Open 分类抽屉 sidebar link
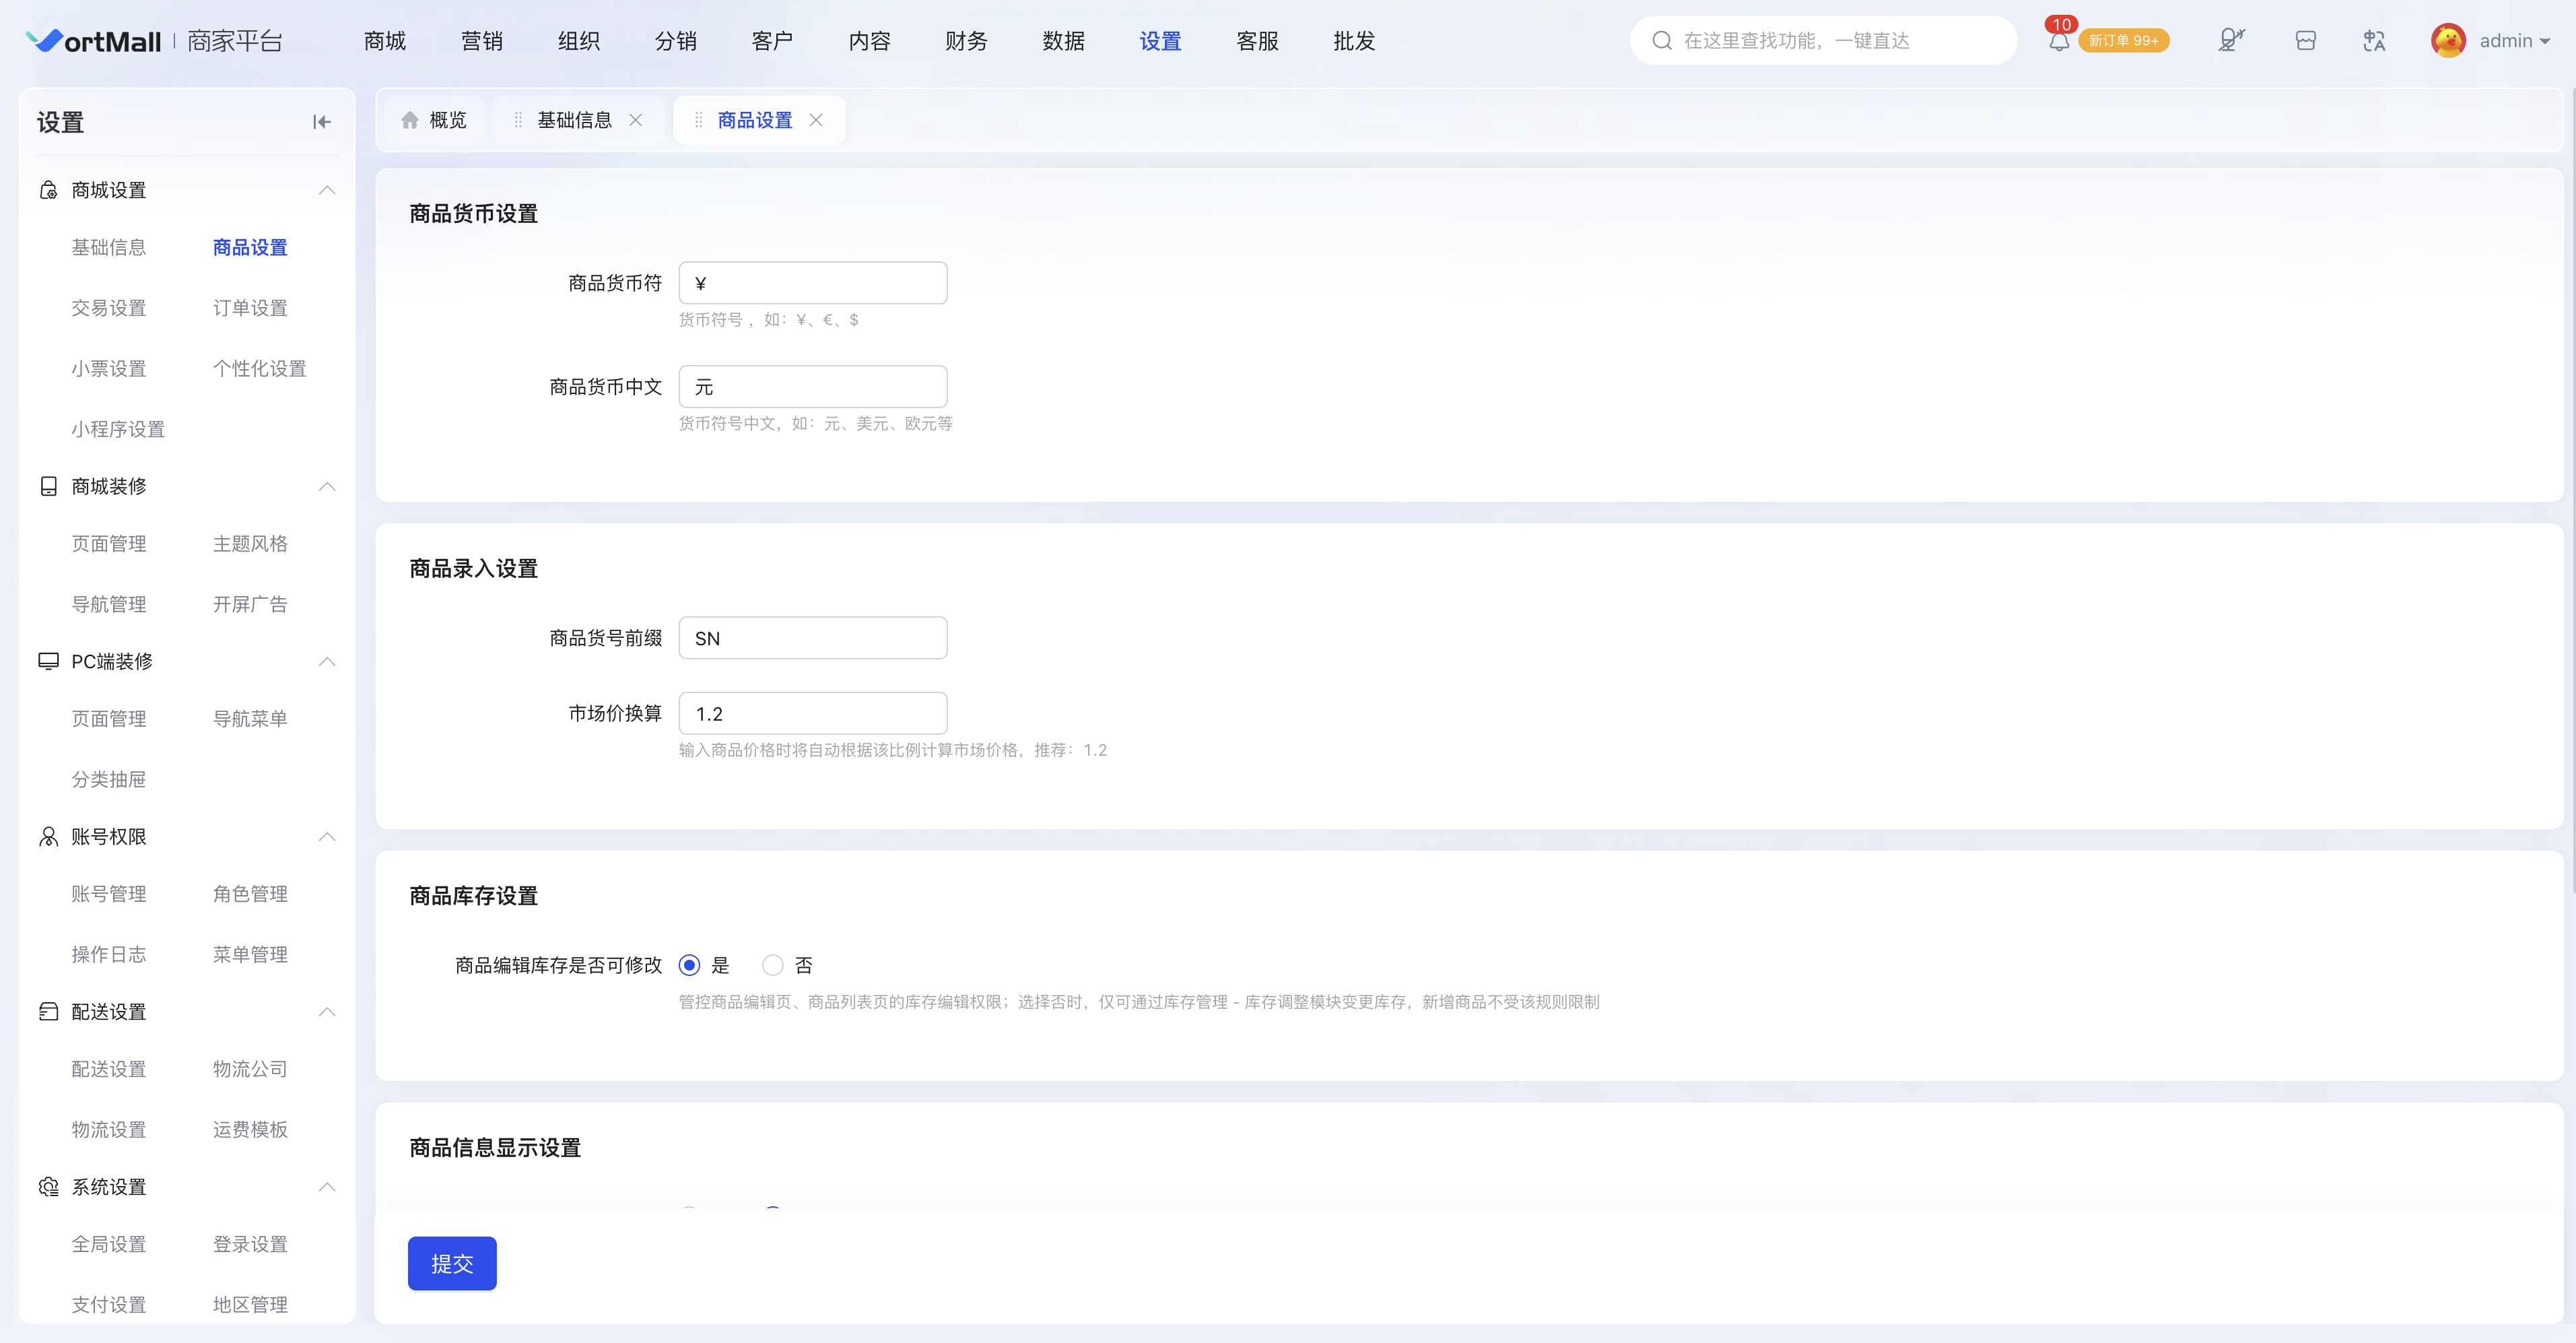Image resolution: width=2576 pixels, height=1343 pixels. pos(109,779)
